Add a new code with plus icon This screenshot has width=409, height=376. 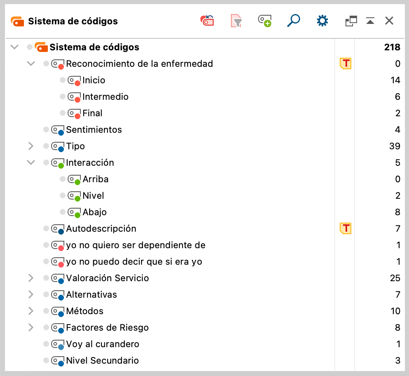(265, 21)
